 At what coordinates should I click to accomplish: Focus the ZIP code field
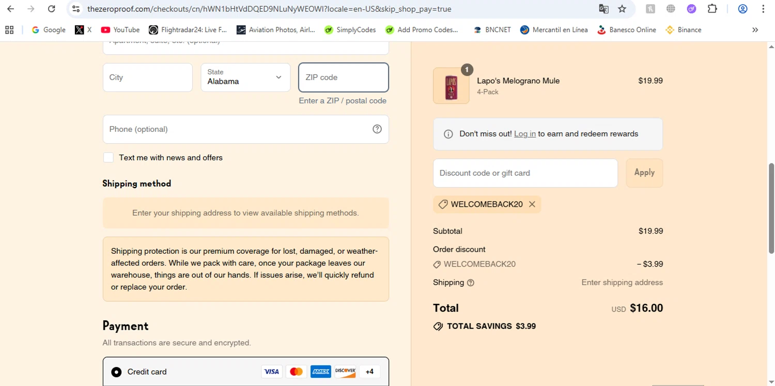tap(344, 78)
